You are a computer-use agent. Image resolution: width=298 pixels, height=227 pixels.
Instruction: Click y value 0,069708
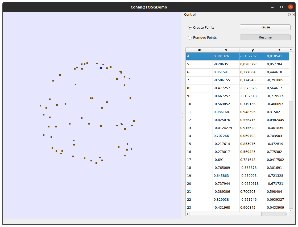point(253,136)
